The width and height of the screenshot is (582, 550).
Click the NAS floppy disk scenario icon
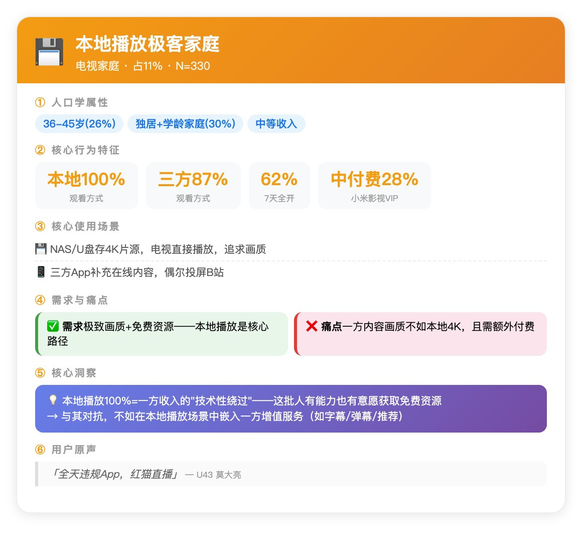pos(41,249)
